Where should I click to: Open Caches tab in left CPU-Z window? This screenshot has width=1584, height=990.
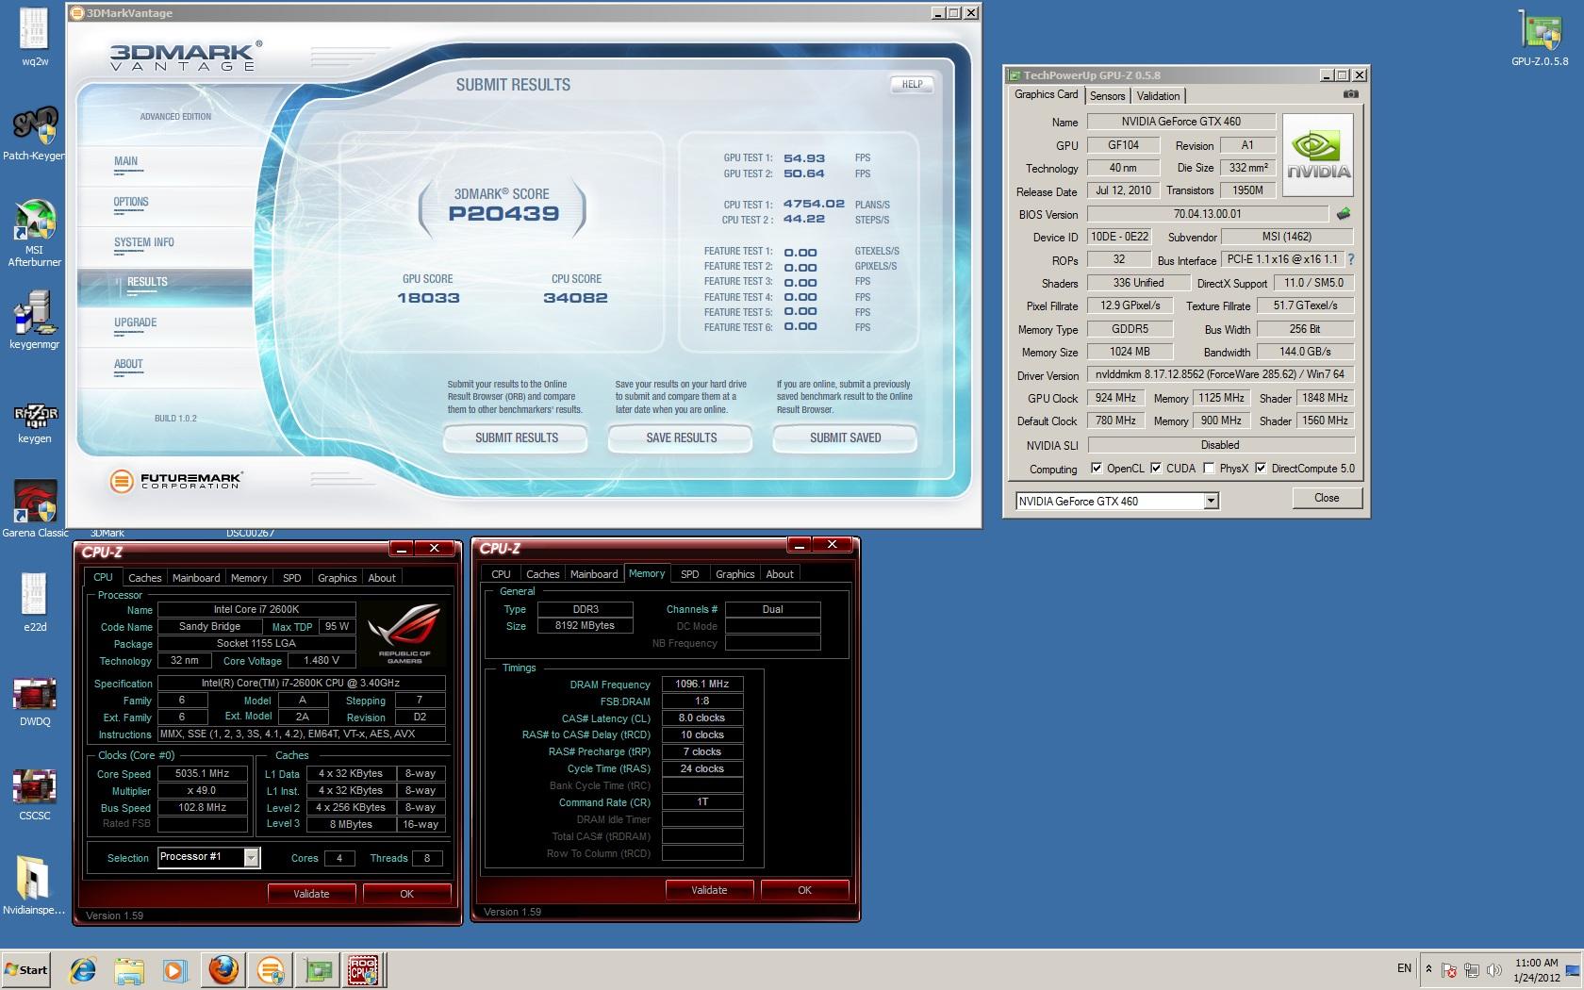pyautogui.click(x=145, y=578)
